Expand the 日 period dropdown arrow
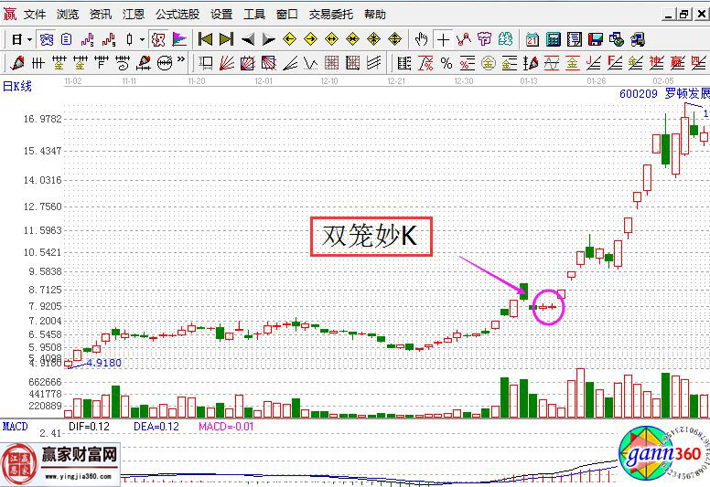Image resolution: width=710 pixels, height=487 pixels. coord(29,39)
